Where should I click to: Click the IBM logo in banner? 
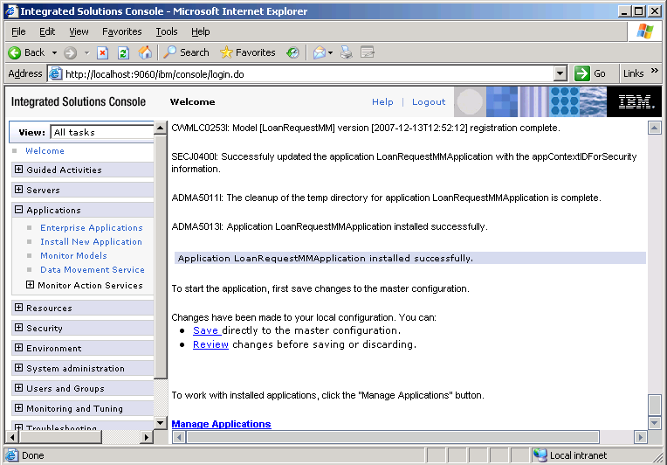click(x=634, y=101)
